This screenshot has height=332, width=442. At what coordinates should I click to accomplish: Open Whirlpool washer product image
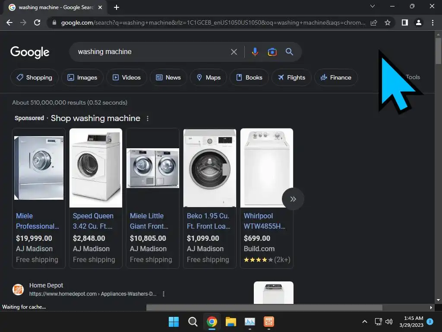tap(267, 168)
